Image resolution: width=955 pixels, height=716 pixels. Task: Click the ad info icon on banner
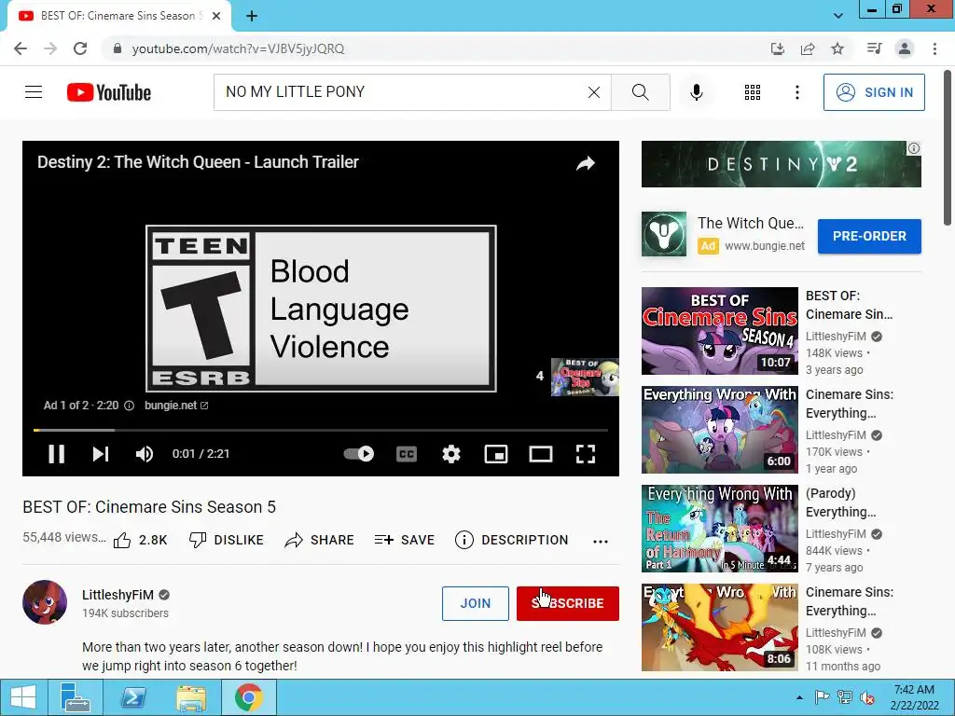click(914, 148)
